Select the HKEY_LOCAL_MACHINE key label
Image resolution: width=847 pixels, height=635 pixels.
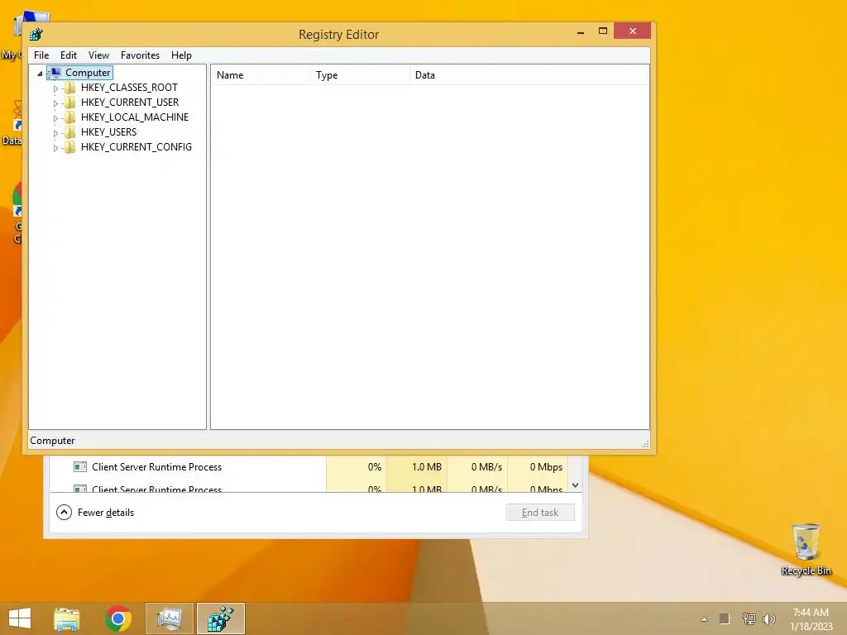click(135, 117)
